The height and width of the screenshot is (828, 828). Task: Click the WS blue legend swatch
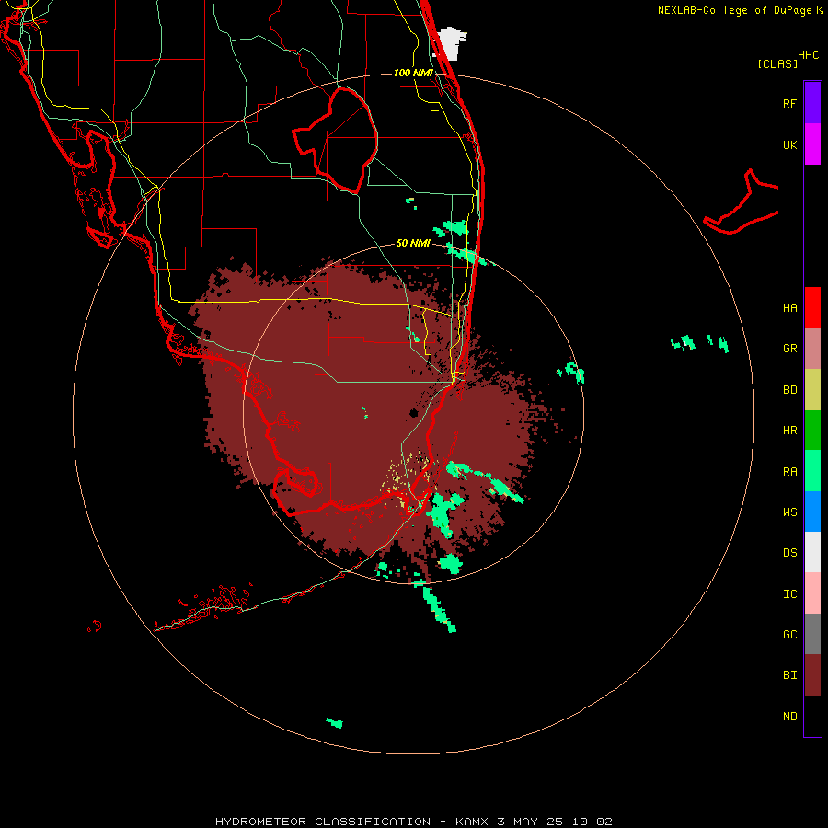coord(812,512)
